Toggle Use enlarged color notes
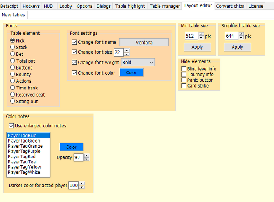This screenshot has width=274, height=202. coord(11,126)
